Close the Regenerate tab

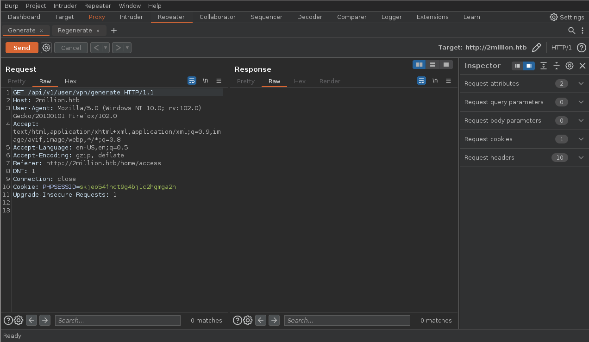[x=98, y=31]
